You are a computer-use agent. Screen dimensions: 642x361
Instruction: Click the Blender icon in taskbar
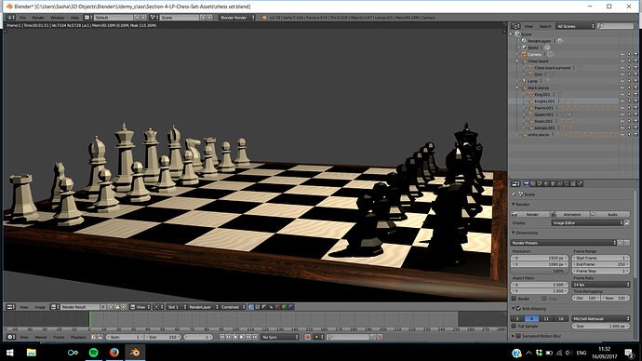pos(135,353)
